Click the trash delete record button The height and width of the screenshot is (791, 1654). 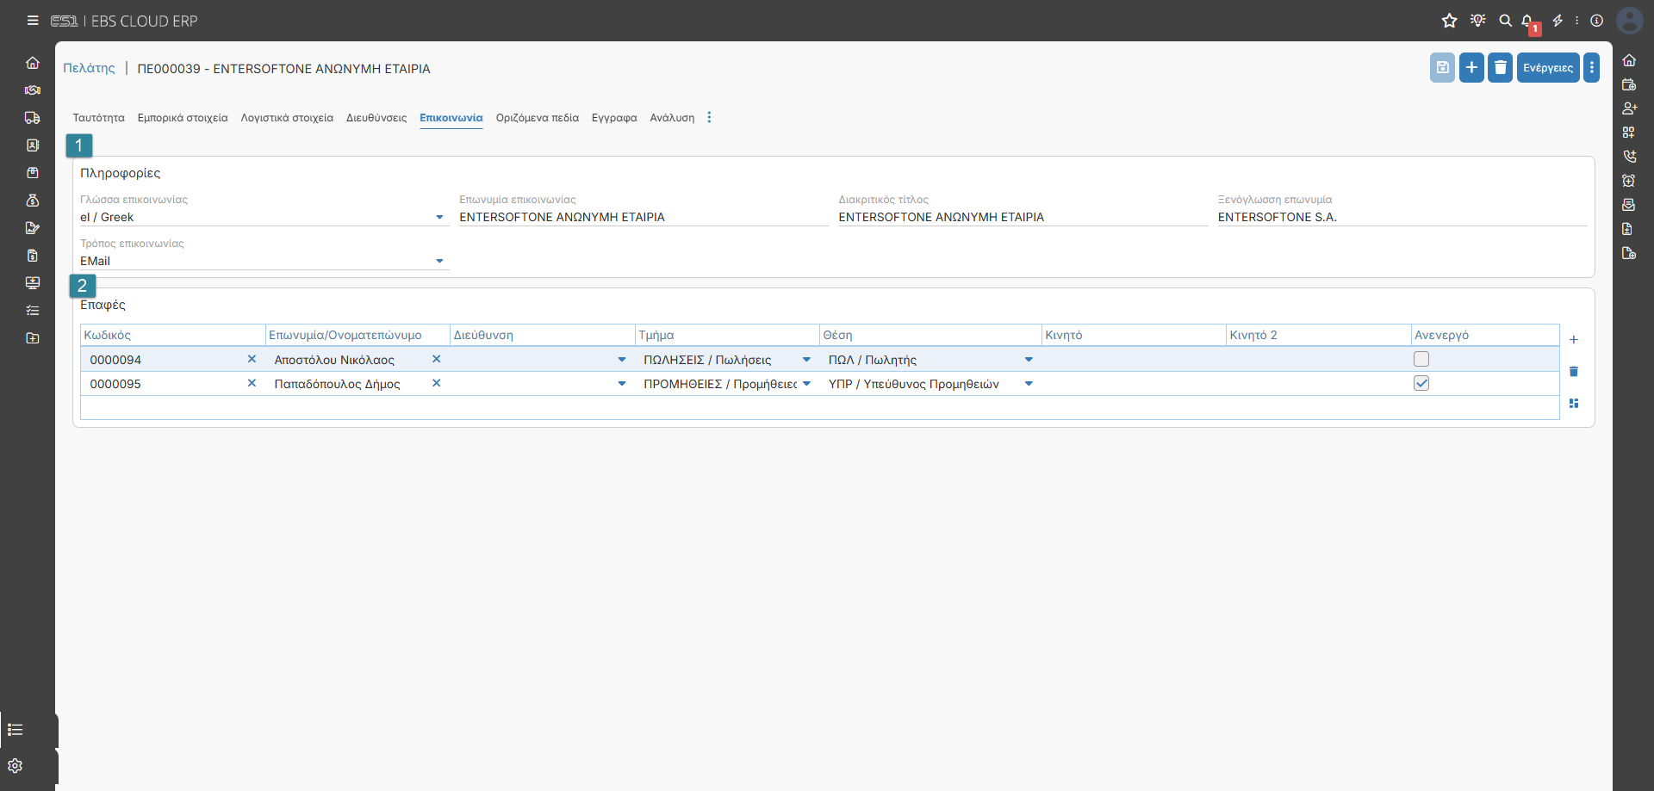click(1501, 67)
